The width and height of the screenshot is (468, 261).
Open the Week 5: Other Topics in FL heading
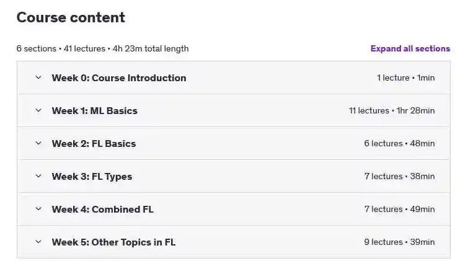coord(113,242)
